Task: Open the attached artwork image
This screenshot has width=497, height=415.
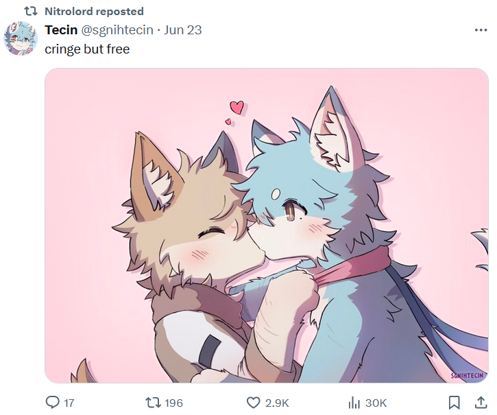Action: 267,226
